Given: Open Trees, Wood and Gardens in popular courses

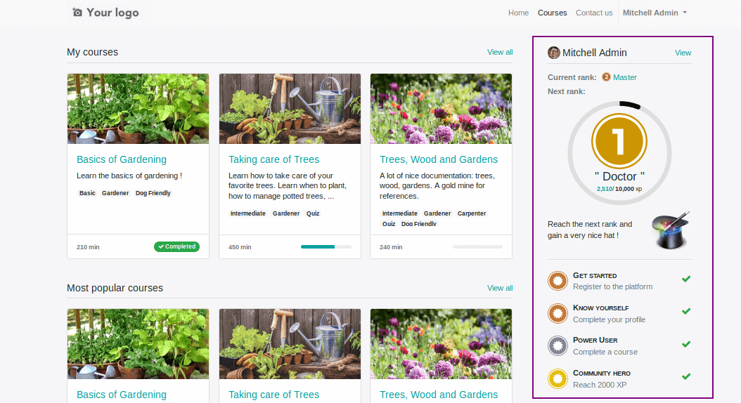Looking at the screenshot, I should 439,395.
